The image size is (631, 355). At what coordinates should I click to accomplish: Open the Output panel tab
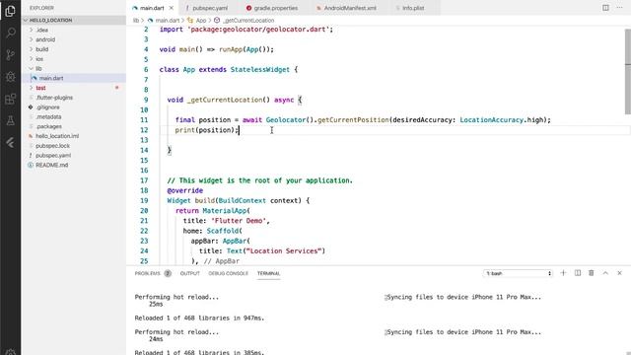(x=190, y=273)
